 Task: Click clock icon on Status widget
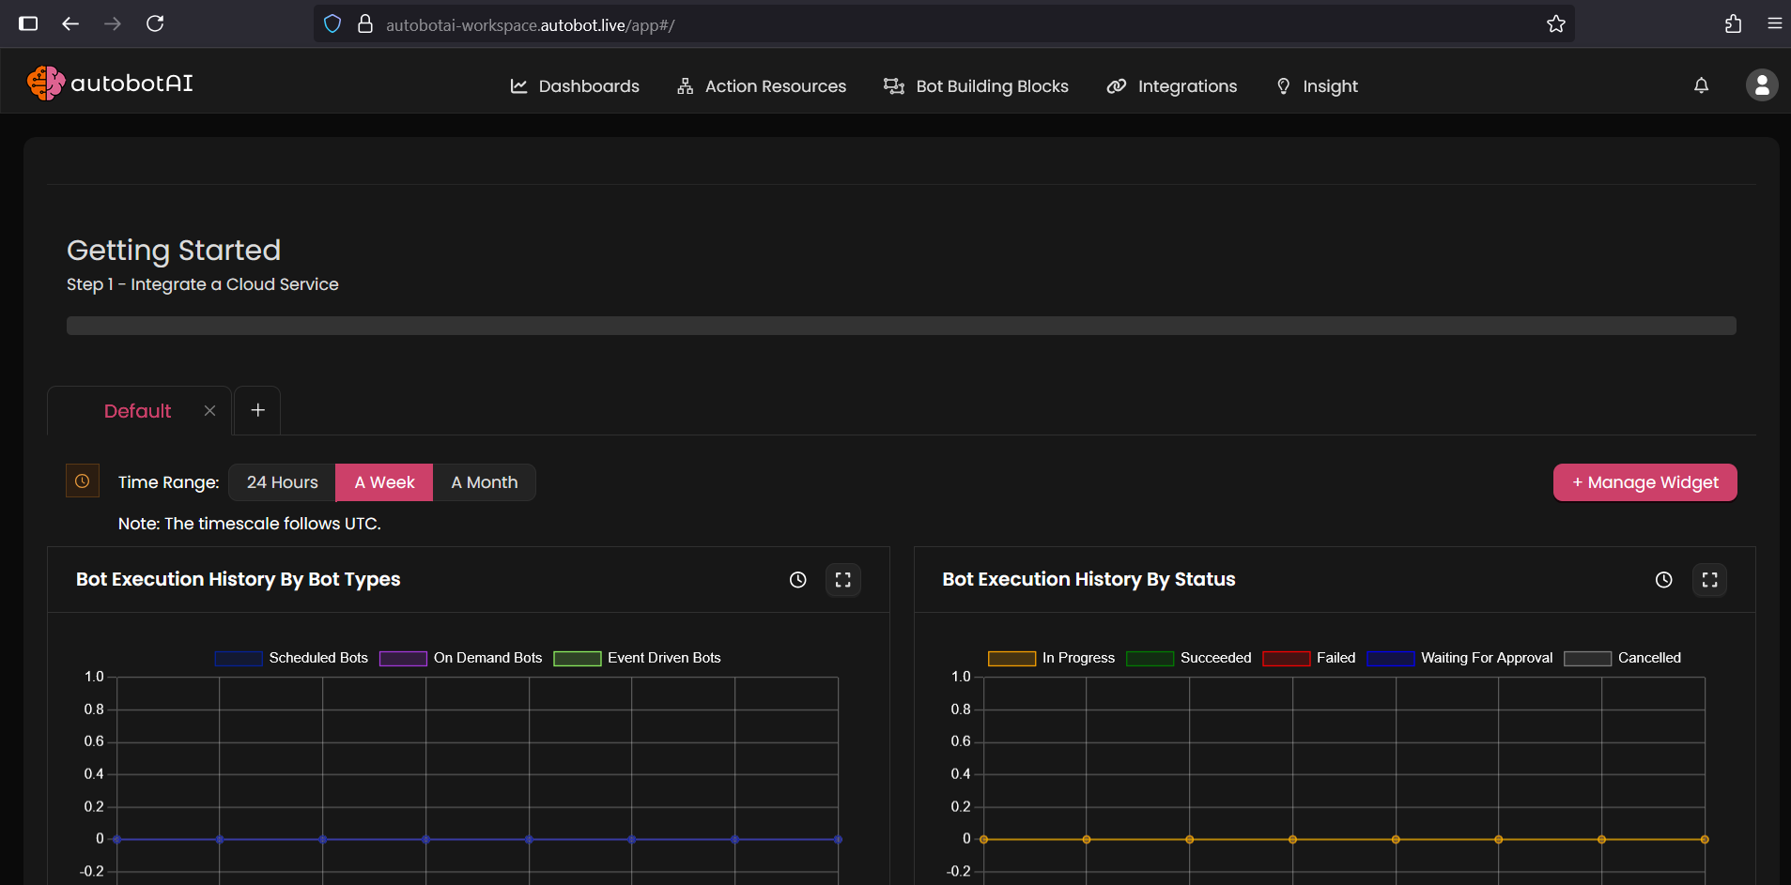(x=1663, y=580)
